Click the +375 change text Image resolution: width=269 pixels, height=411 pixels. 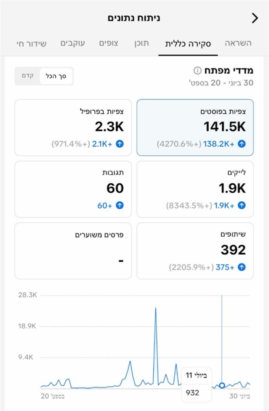click(225, 267)
